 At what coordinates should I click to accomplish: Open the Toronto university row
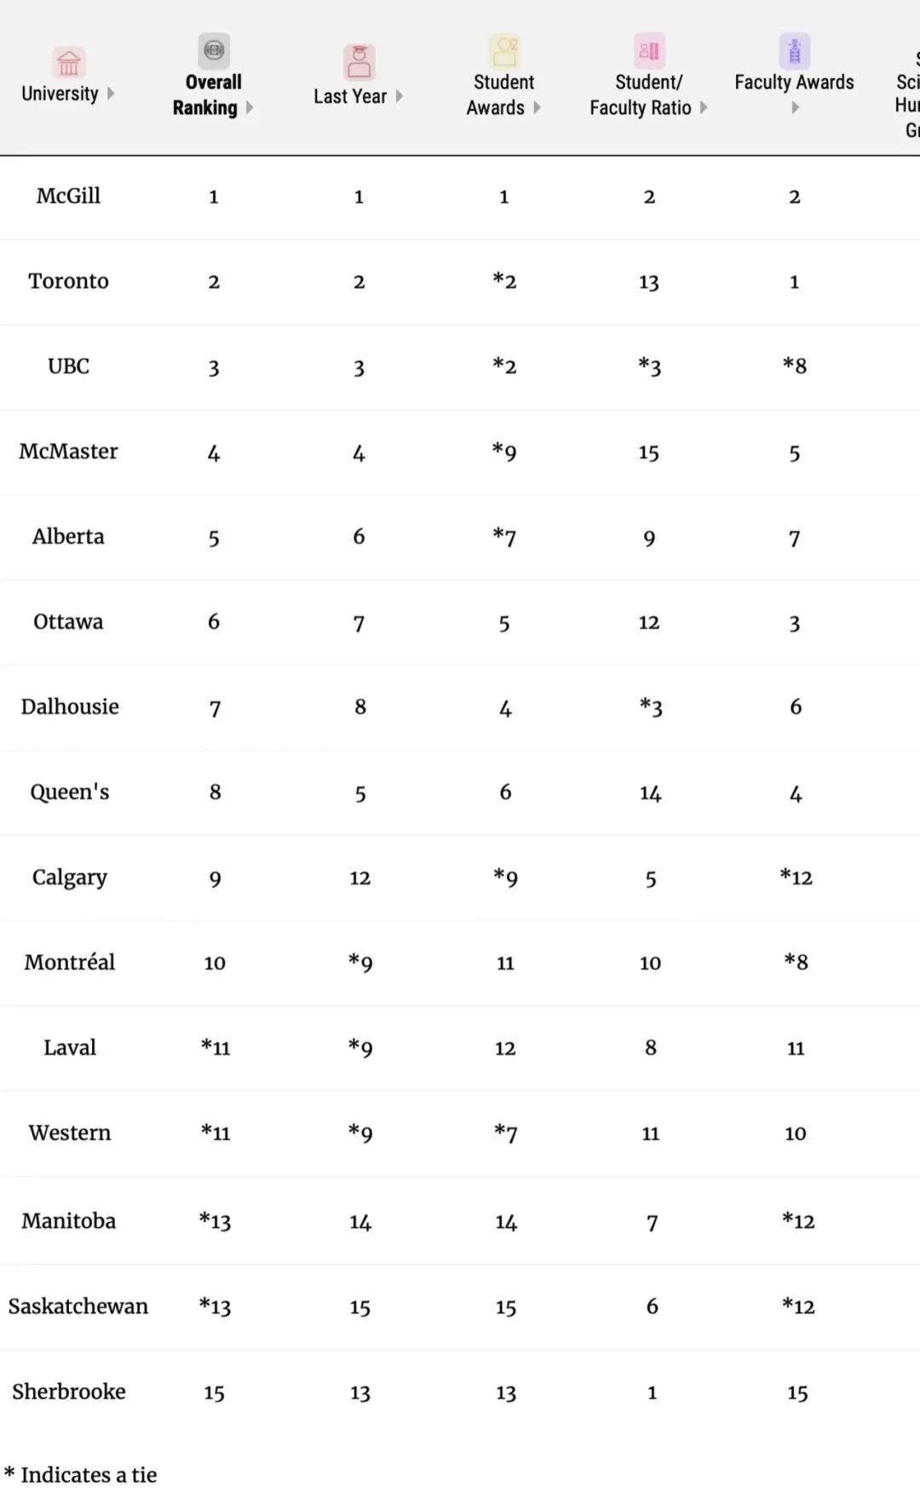(460, 282)
